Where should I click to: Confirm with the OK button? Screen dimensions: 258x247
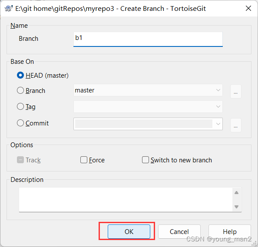point(129,231)
